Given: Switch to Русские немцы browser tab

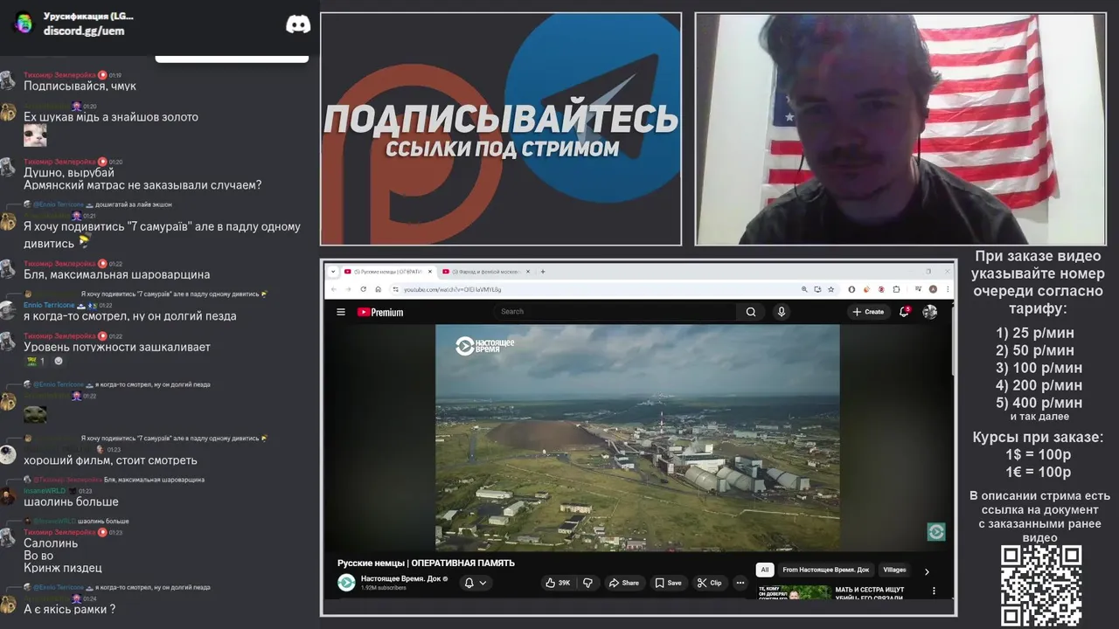Looking at the screenshot, I should click(x=388, y=272).
